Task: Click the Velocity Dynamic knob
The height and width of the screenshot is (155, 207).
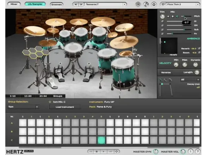Action: pyautogui.click(x=195, y=65)
